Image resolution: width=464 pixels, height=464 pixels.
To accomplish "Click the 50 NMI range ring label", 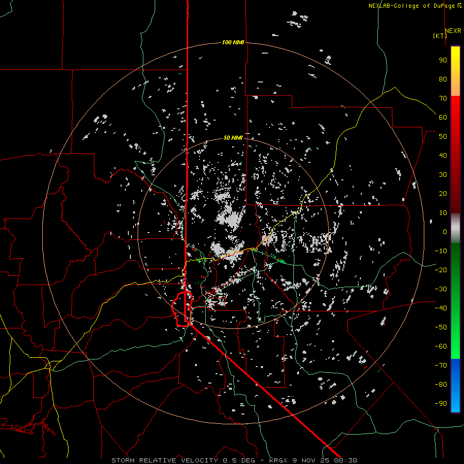I will [233, 138].
